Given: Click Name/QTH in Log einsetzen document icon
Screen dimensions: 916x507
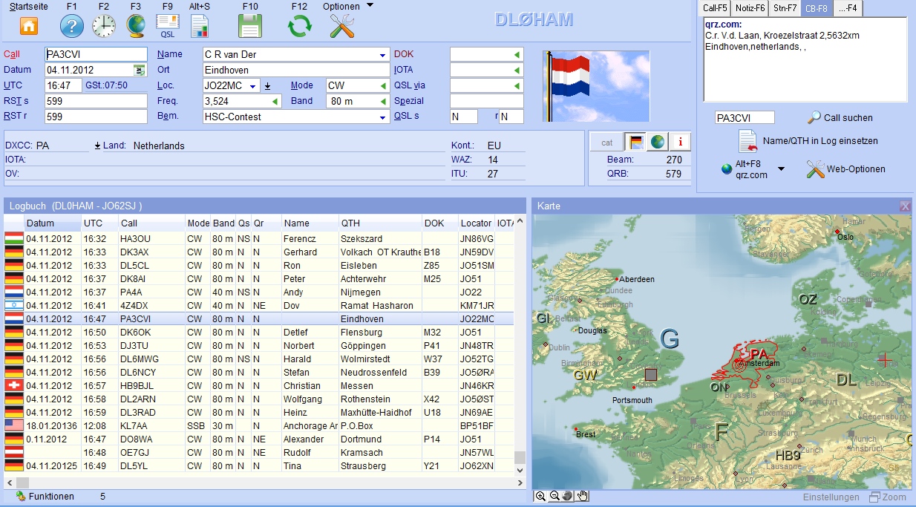Looking at the screenshot, I should pyautogui.click(x=747, y=141).
